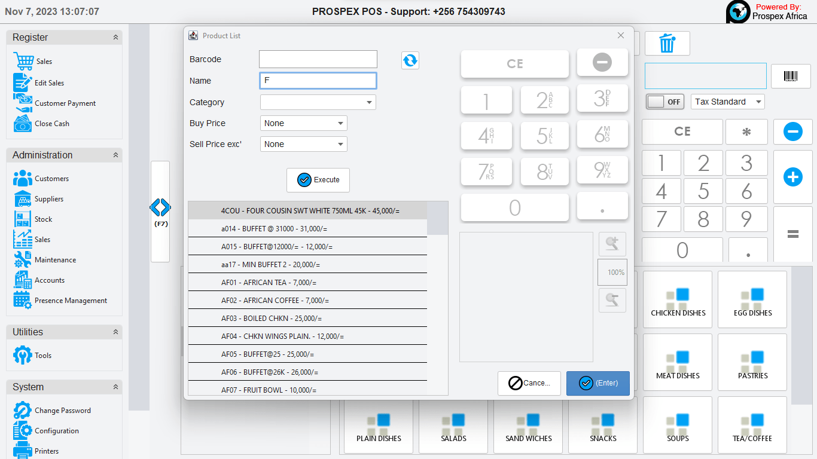Select the CHICKEN DISHES category tile
The width and height of the screenshot is (817, 459).
pyautogui.click(x=678, y=299)
